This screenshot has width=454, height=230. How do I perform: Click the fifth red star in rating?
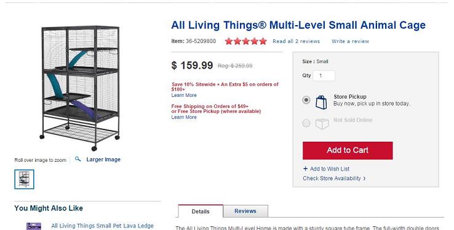(263, 41)
